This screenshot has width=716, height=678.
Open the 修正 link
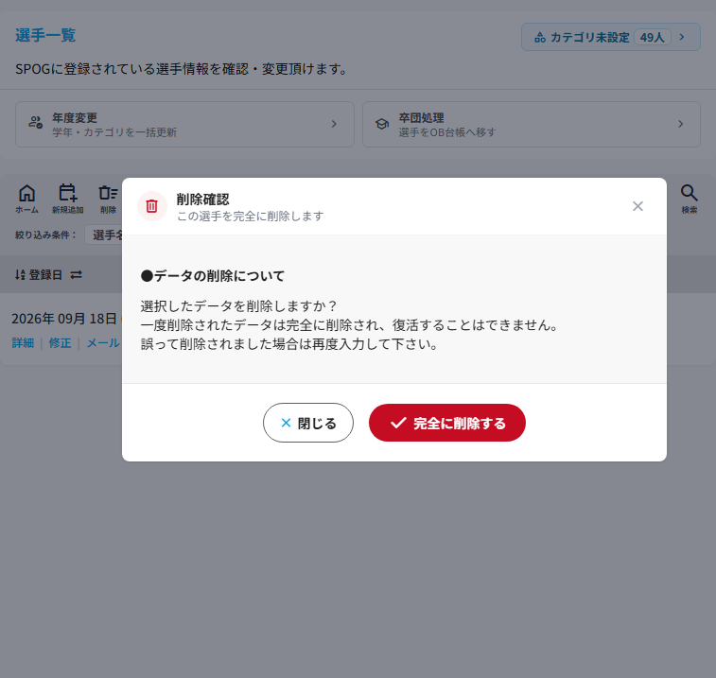60,343
